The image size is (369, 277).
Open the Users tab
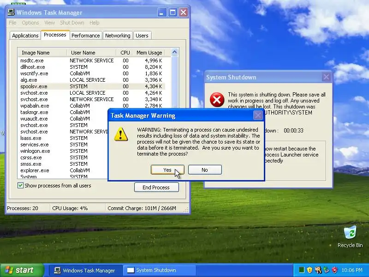click(142, 36)
